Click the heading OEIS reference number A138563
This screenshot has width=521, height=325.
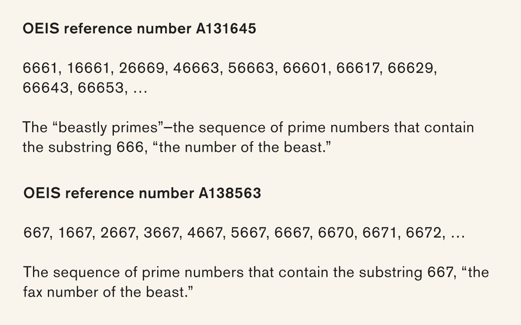coord(142,193)
